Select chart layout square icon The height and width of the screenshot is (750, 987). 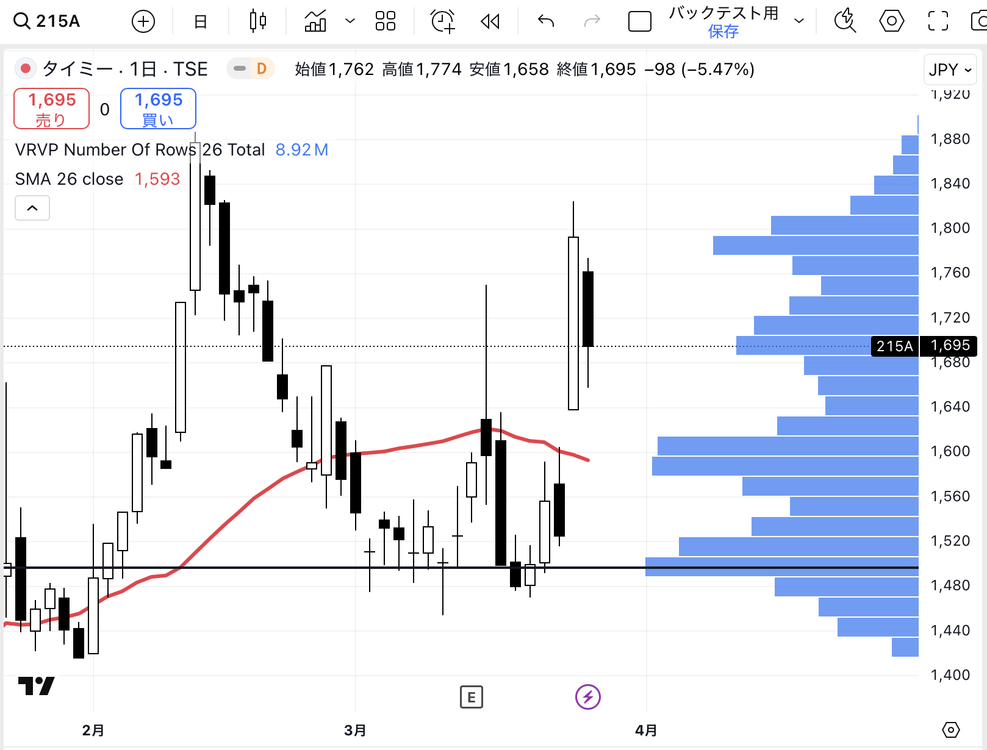click(x=640, y=22)
